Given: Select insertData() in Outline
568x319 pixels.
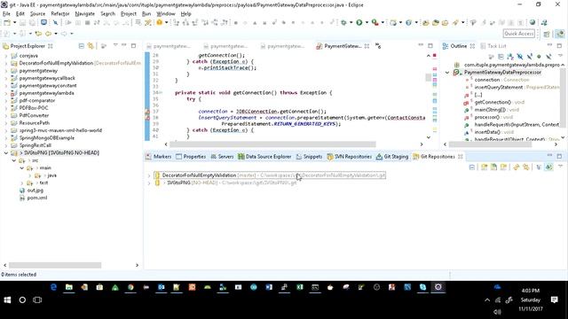Looking at the screenshot, I should [487, 132].
